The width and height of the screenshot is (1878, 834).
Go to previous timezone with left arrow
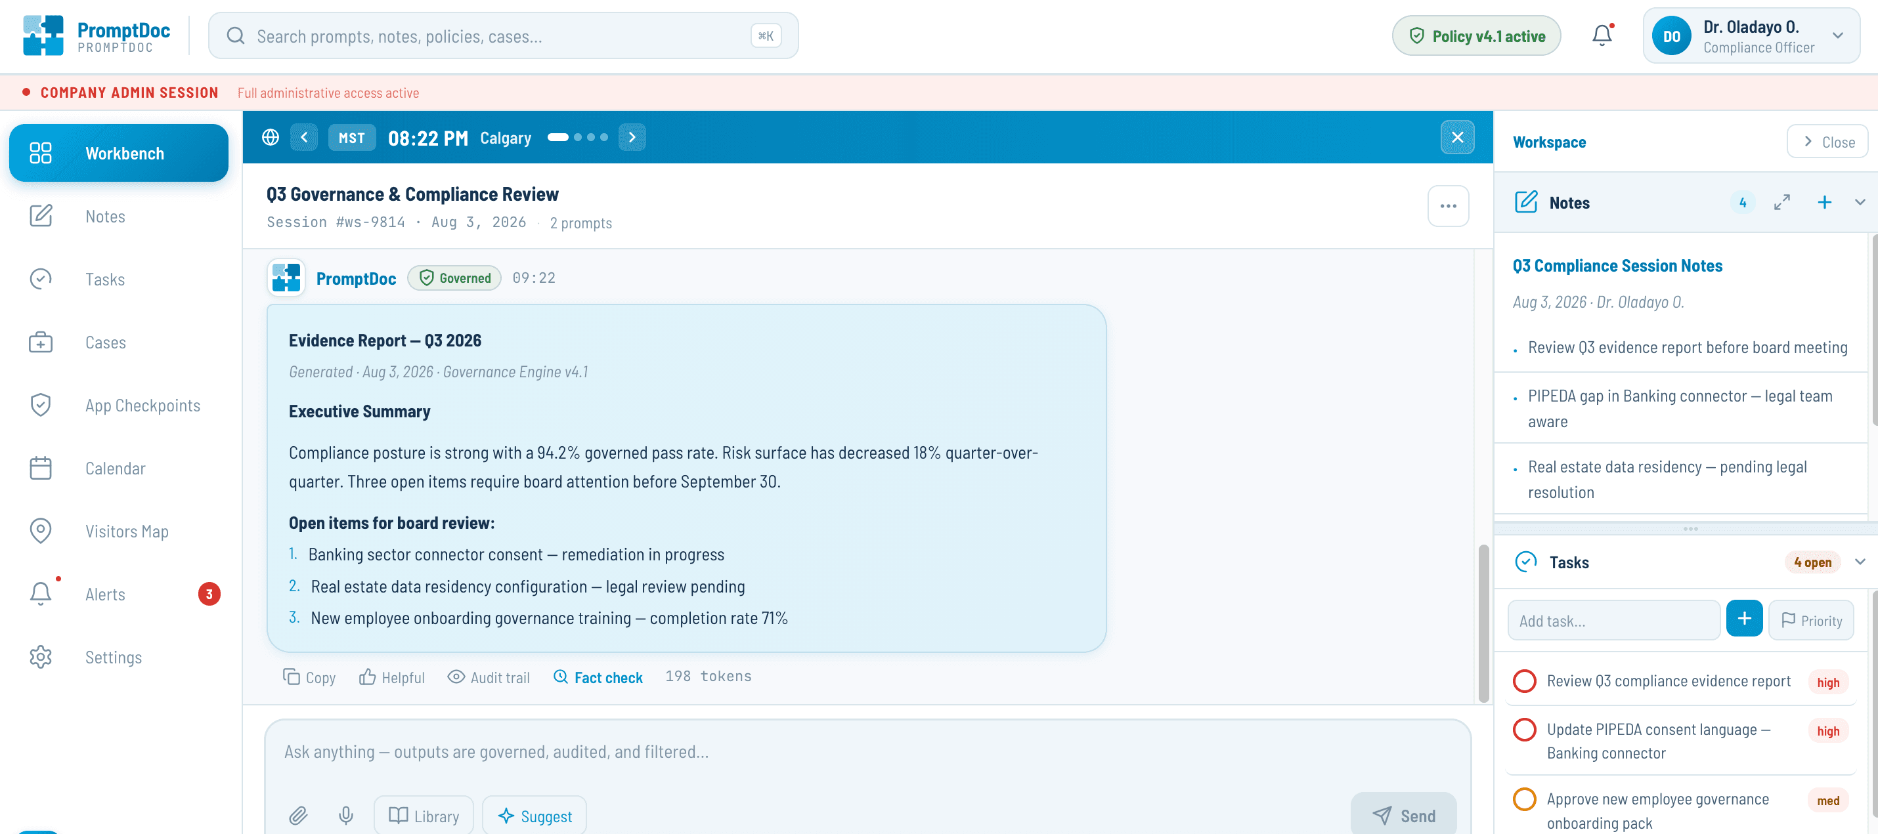[x=304, y=138]
